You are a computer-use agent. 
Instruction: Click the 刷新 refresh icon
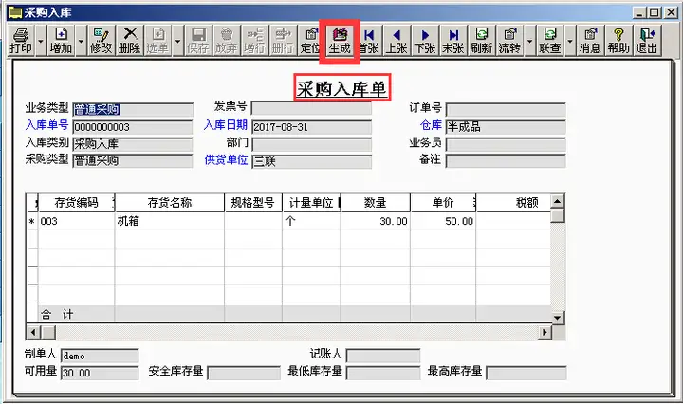pyautogui.click(x=481, y=41)
